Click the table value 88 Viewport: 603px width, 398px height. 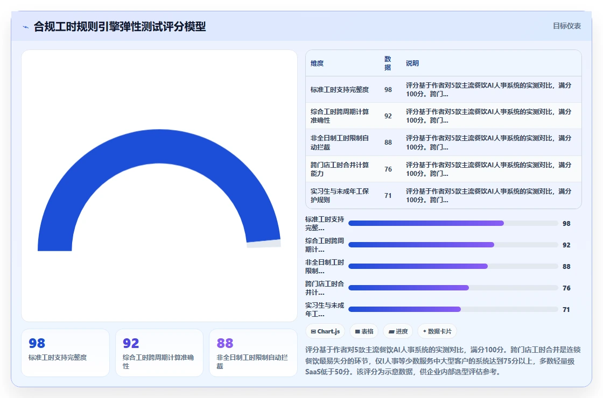pos(388,143)
